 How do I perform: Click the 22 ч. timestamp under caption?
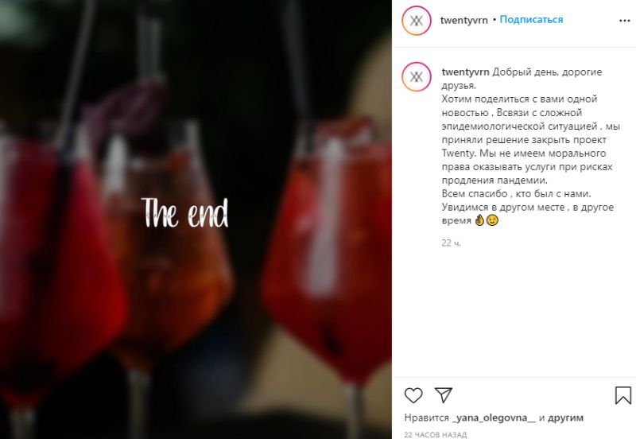[451, 243]
